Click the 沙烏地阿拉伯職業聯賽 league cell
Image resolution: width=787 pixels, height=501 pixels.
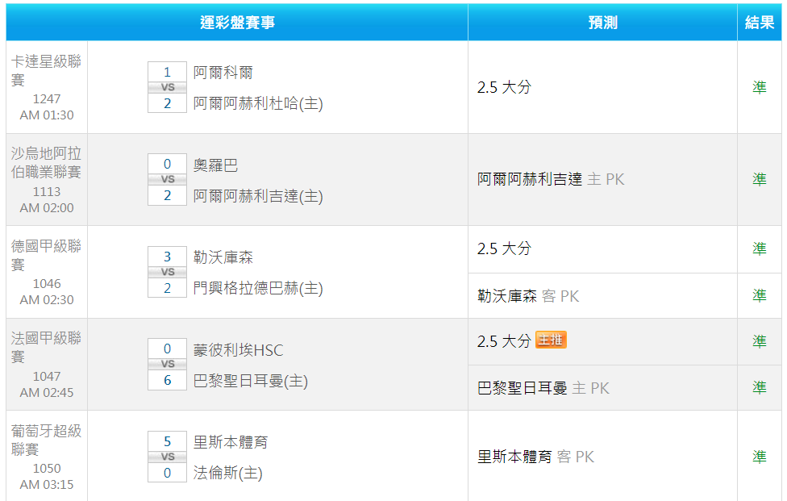coord(47,180)
